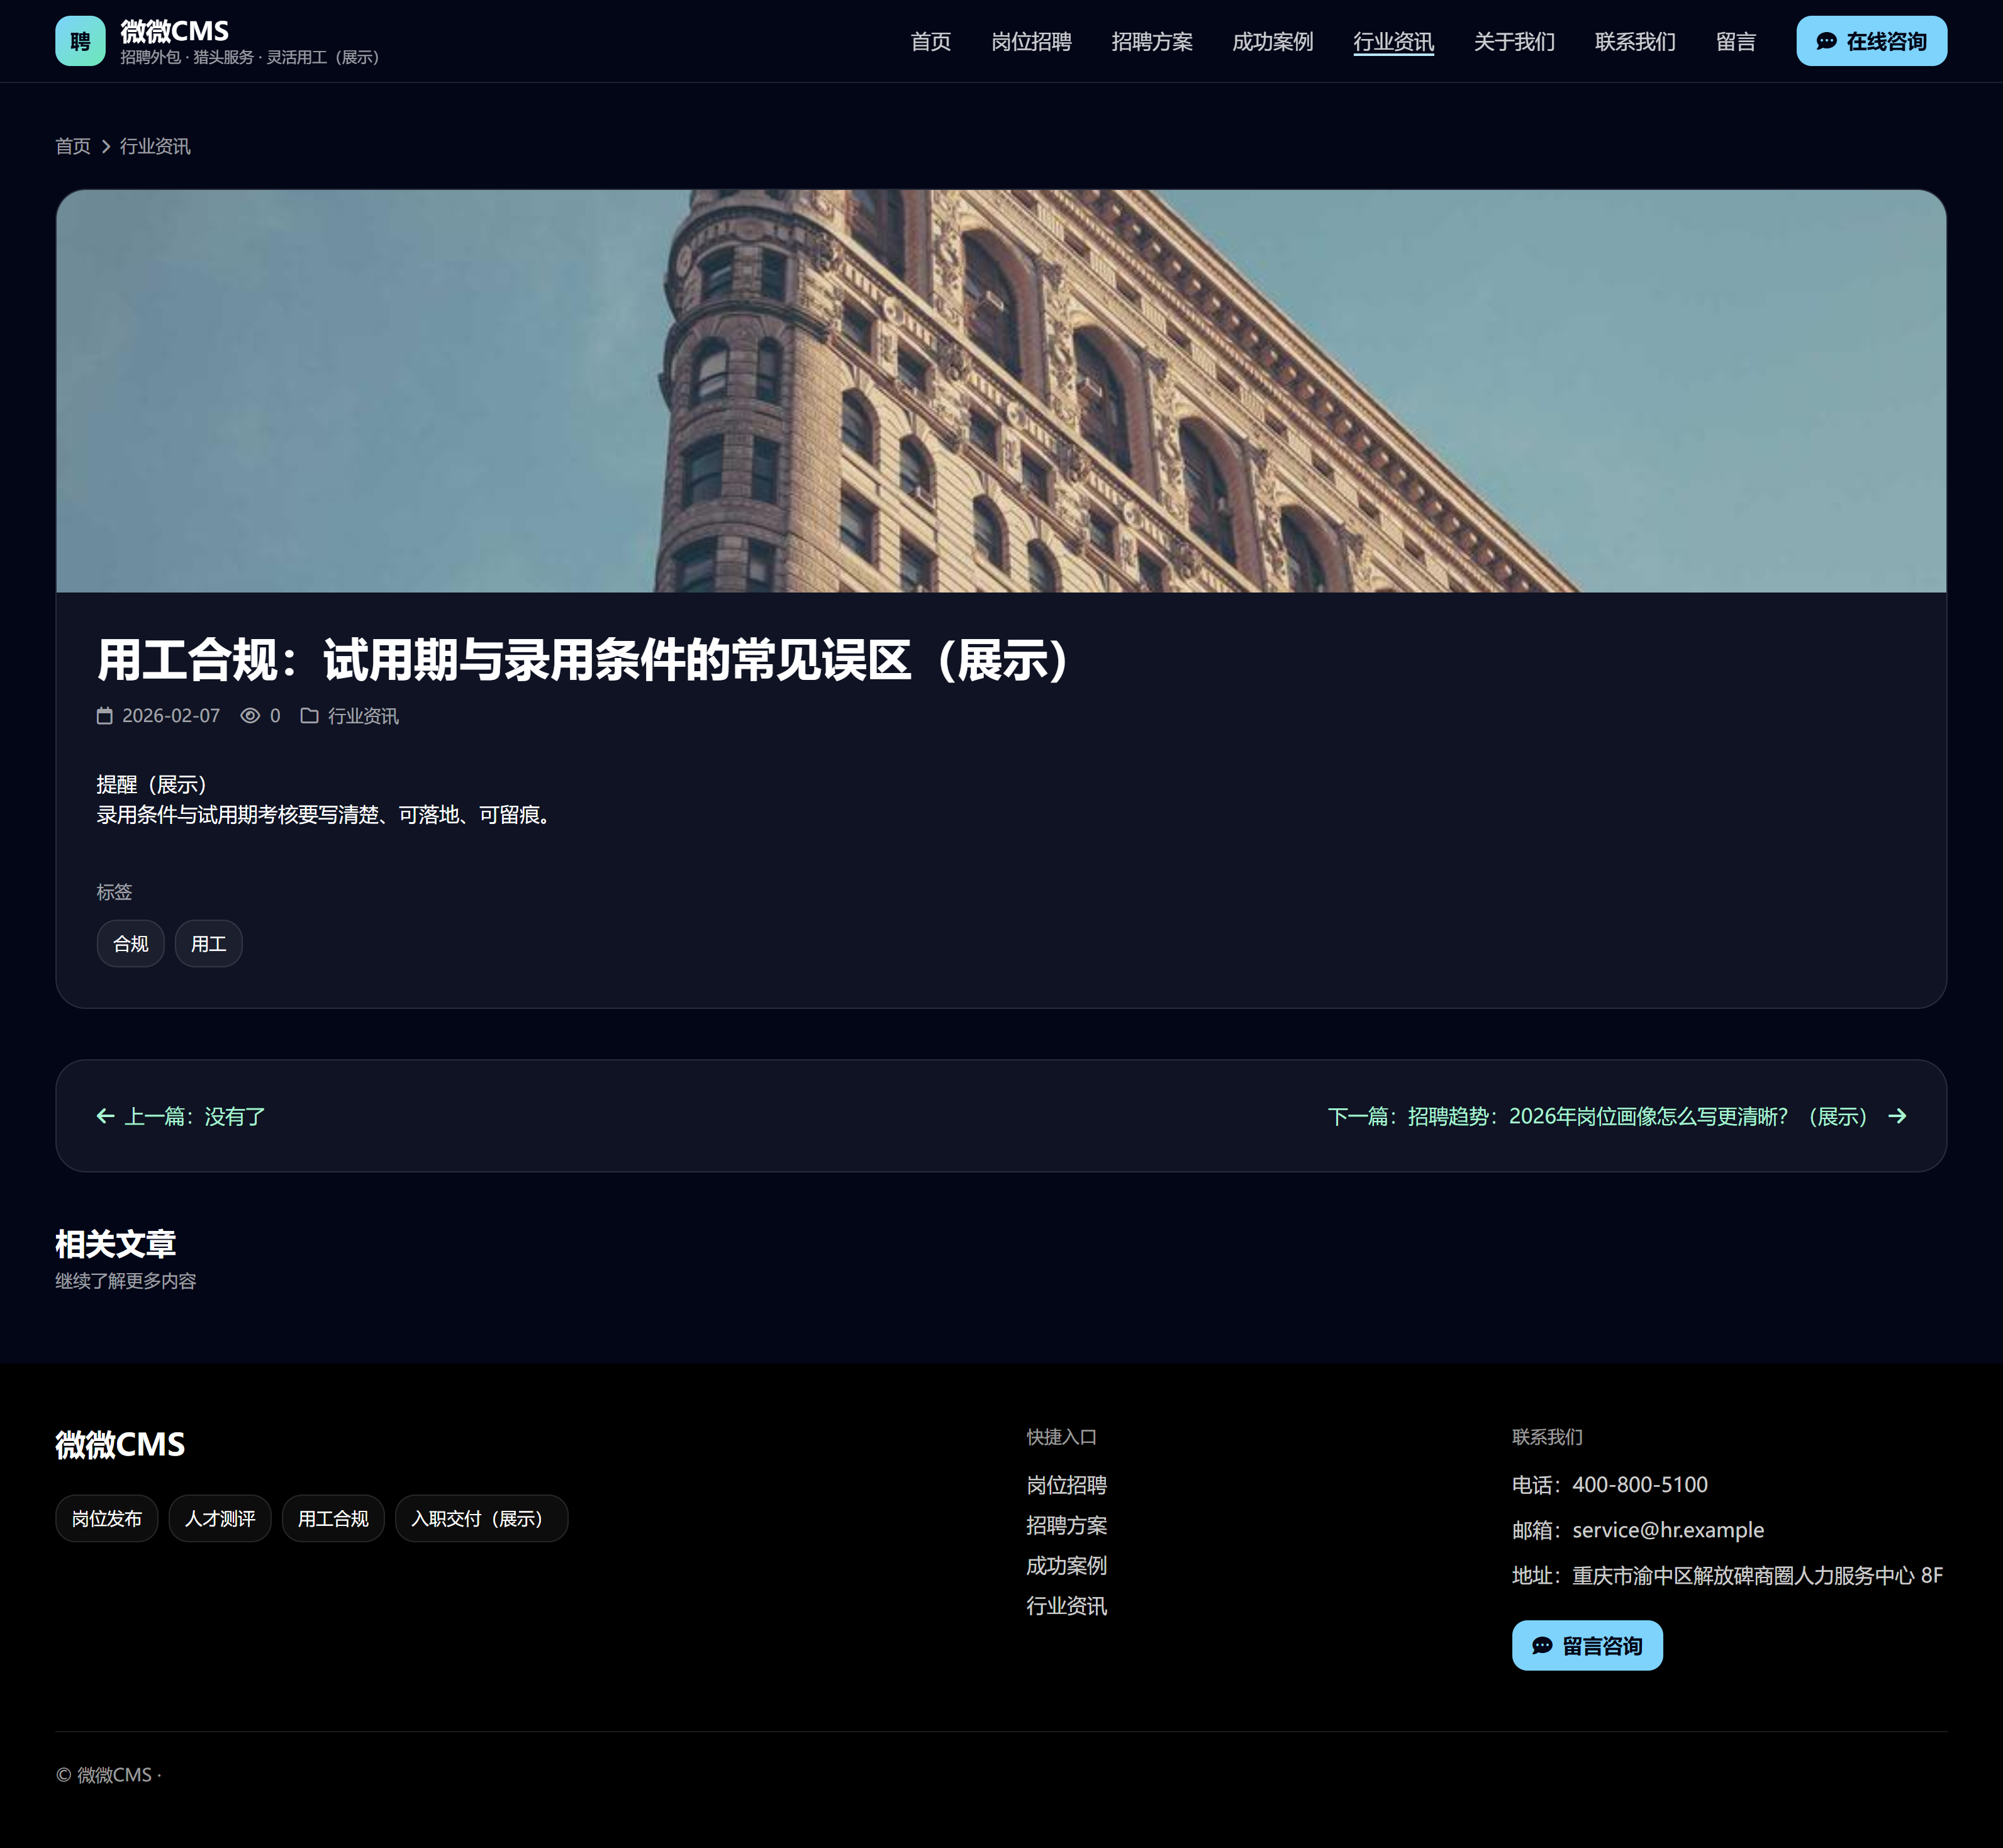Image resolution: width=2003 pixels, height=1848 pixels.
Task: Click right arrow icon for 下一篇
Action: tap(1897, 1116)
